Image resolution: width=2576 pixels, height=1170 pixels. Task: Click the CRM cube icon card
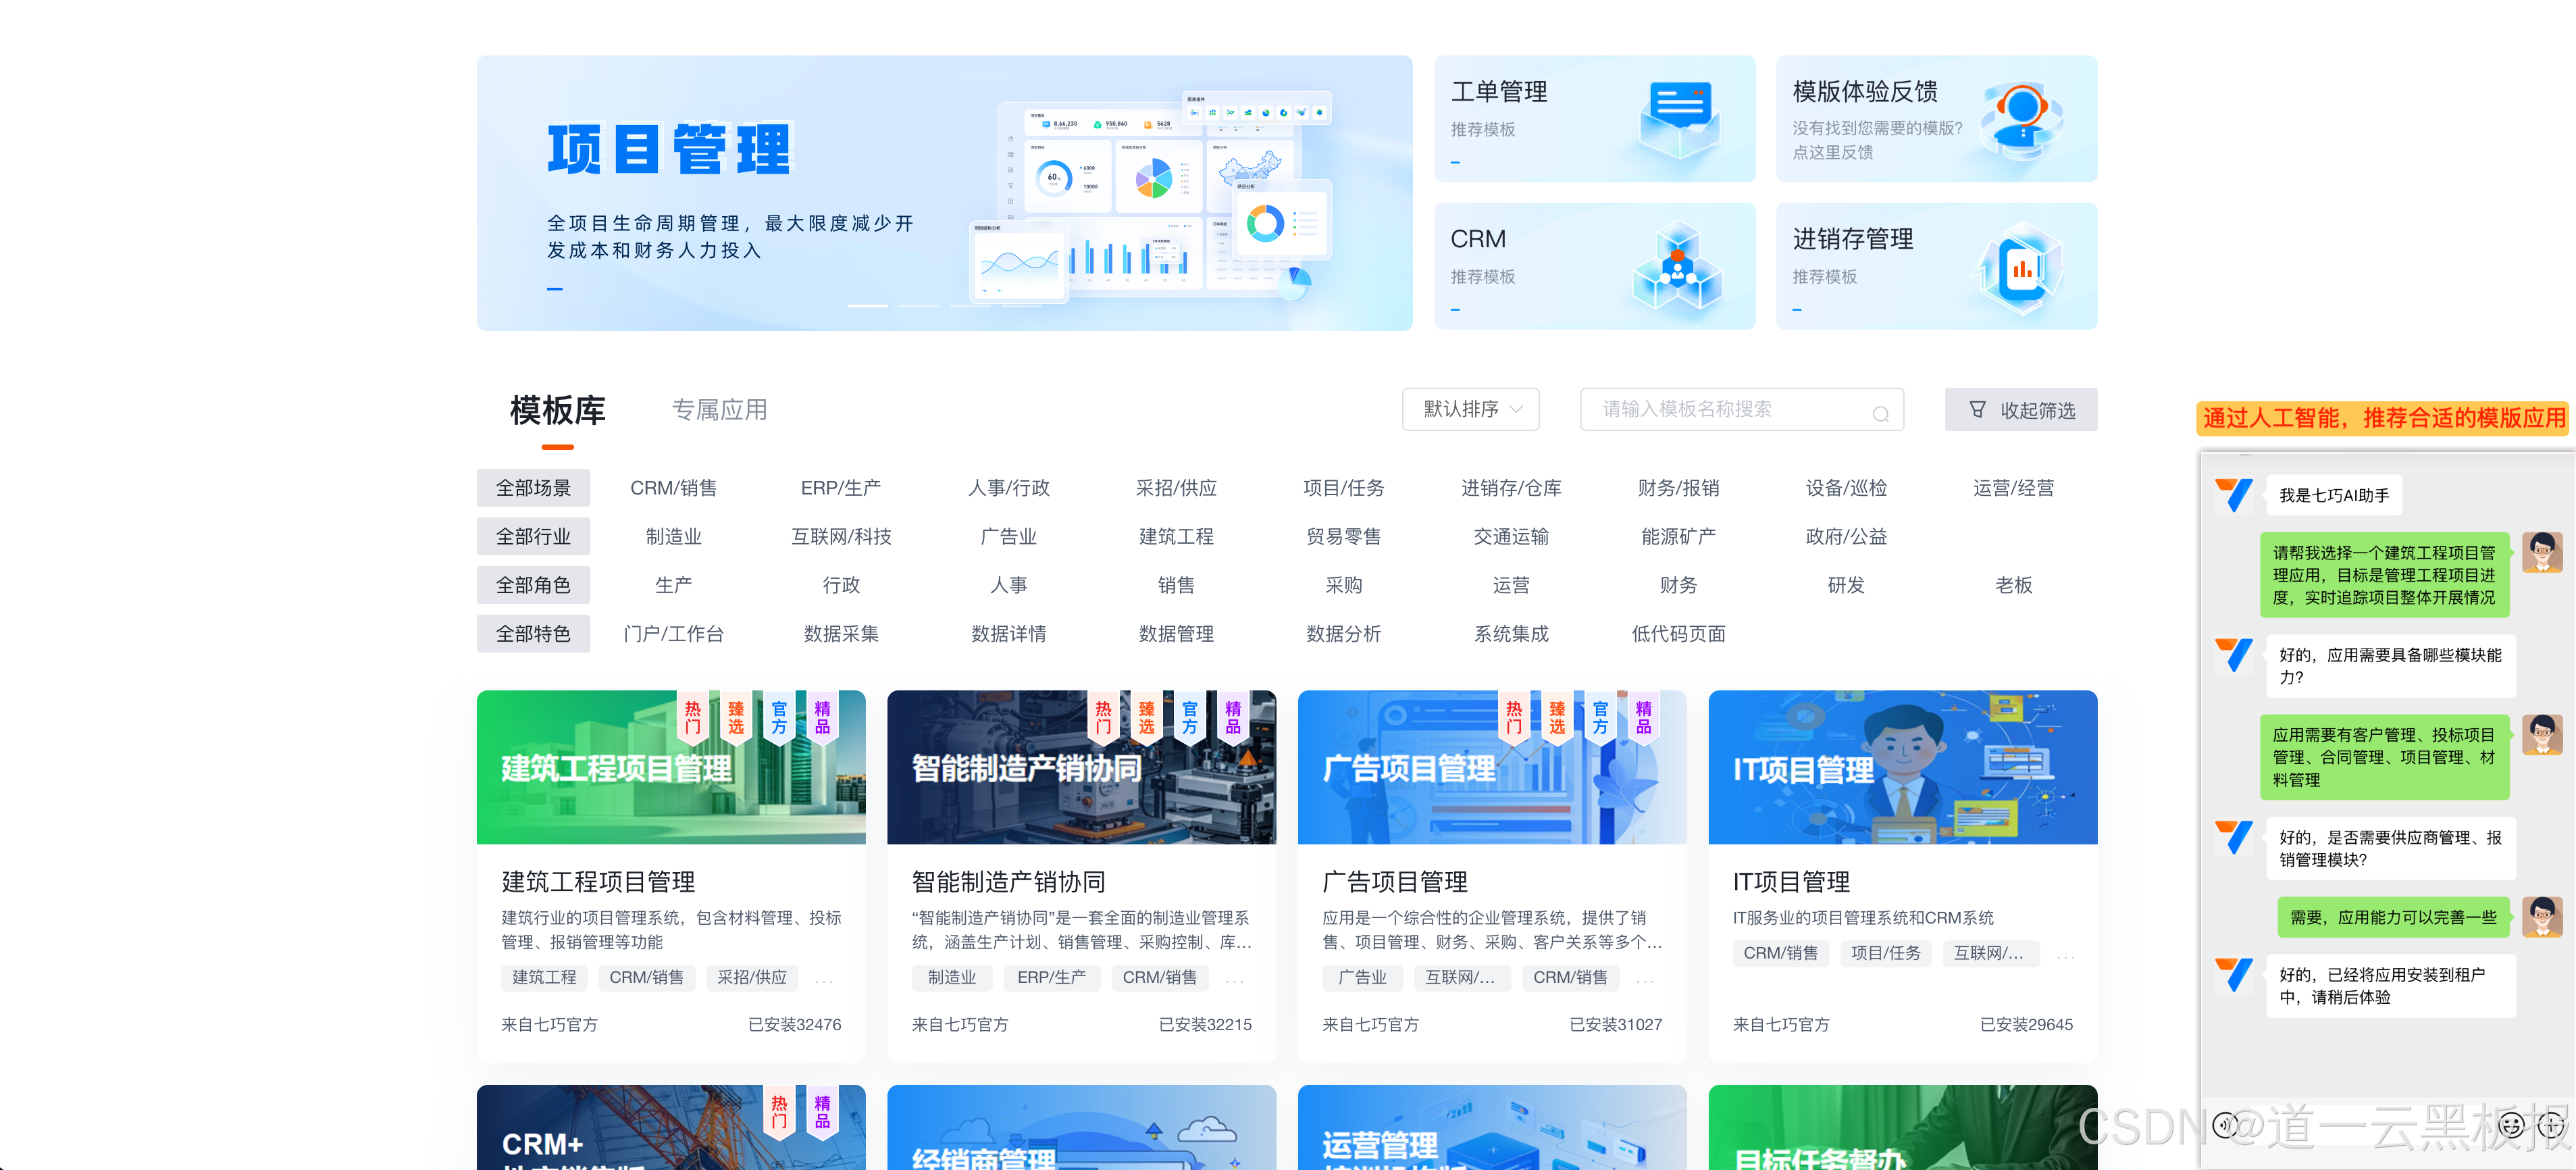coord(1678,266)
